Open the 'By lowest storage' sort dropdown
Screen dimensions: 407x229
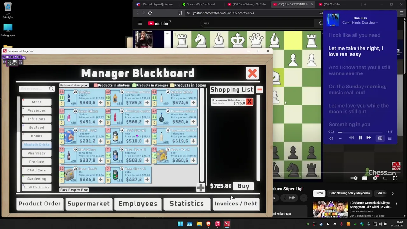pyautogui.click(x=74, y=85)
